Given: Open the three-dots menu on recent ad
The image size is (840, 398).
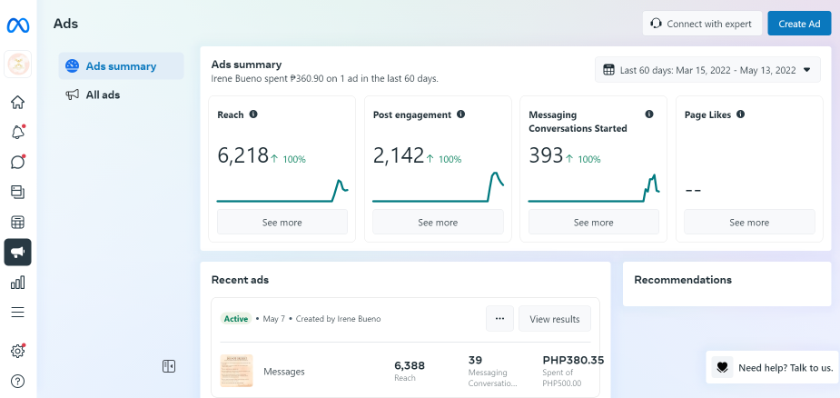Looking at the screenshot, I should click(499, 319).
